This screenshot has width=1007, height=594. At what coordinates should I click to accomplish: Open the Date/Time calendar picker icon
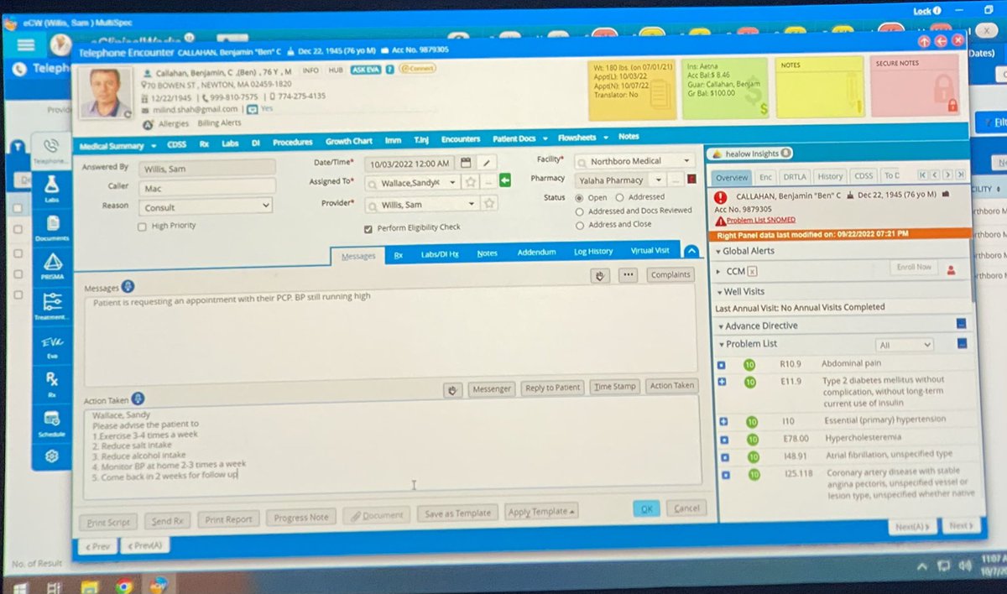point(466,162)
